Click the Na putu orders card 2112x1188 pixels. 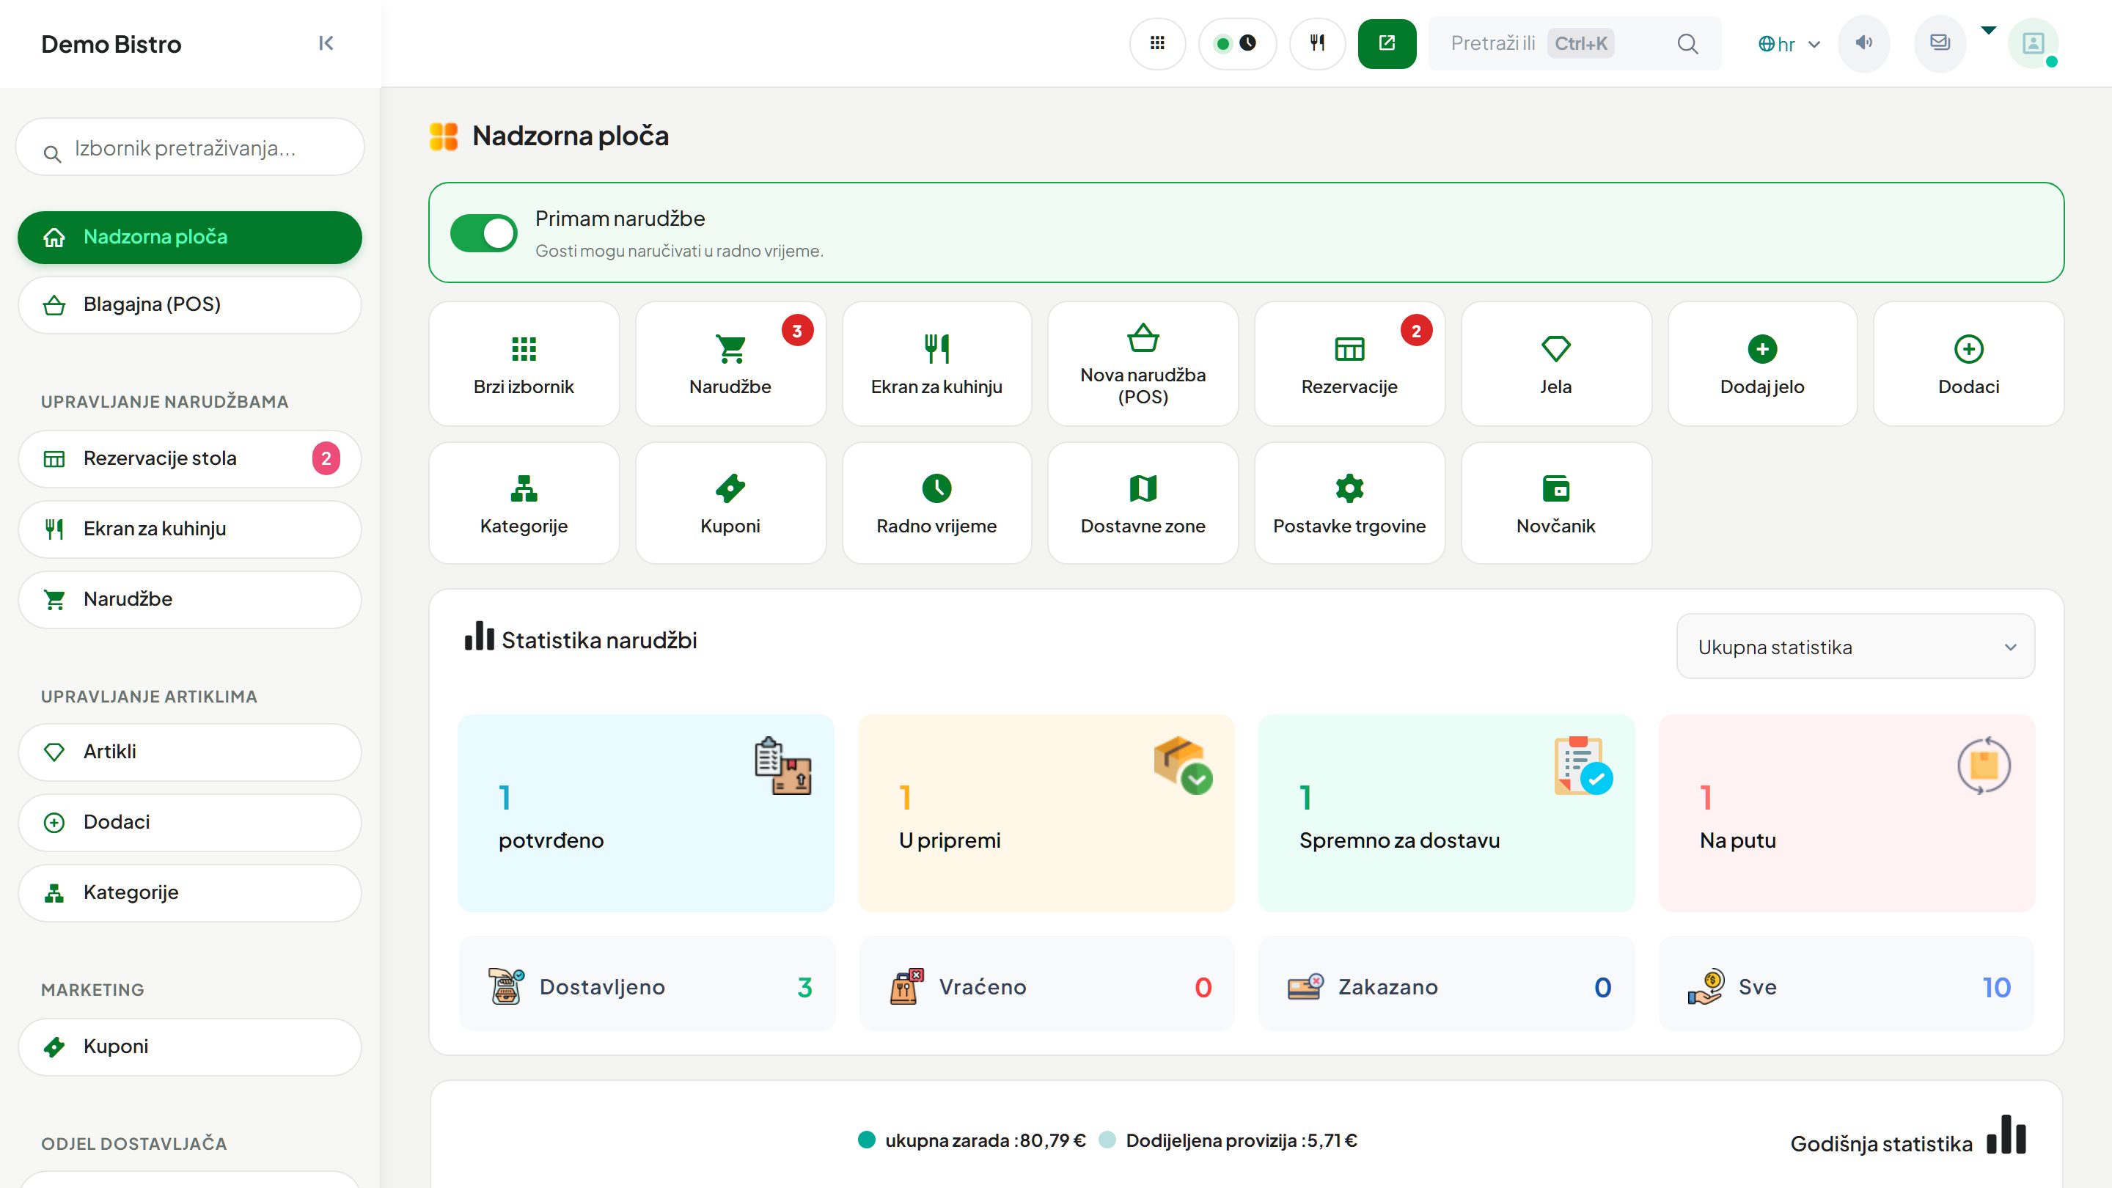click(1847, 813)
